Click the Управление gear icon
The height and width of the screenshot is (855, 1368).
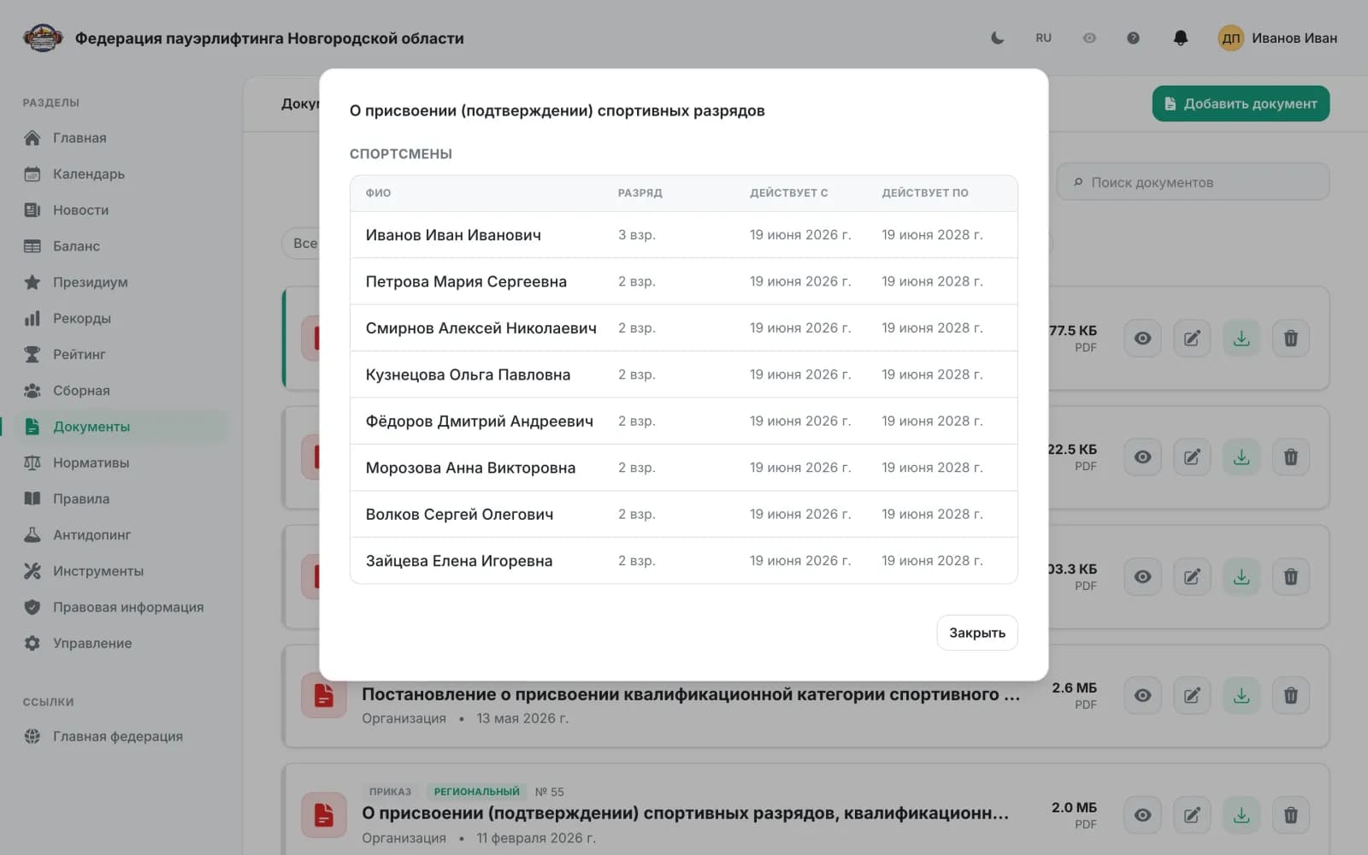click(x=32, y=643)
